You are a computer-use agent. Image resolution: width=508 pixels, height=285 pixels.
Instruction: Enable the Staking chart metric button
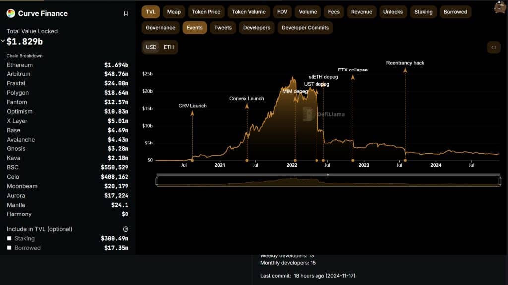pos(423,12)
